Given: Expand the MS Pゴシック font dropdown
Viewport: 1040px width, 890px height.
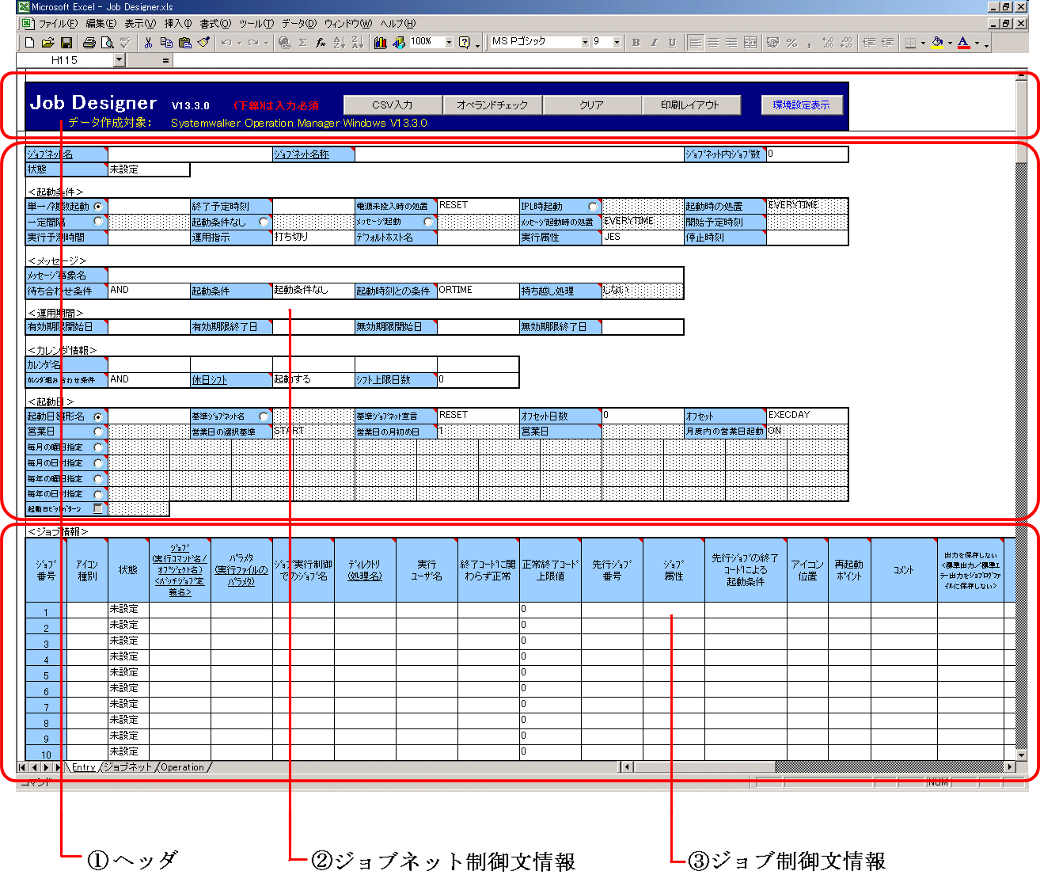Looking at the screenshot, I should (585, 43).
